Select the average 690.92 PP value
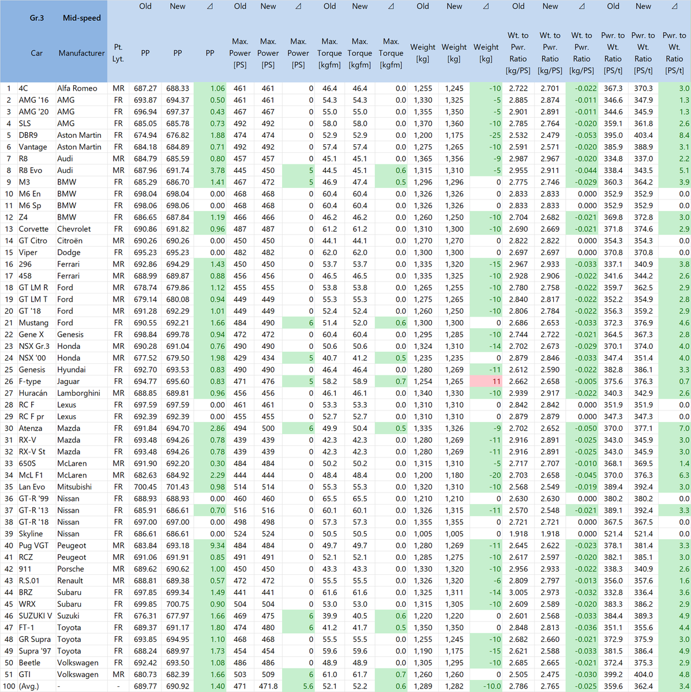Image resolution: width=691 pixels, height=692 pixels. coord(178,686)
